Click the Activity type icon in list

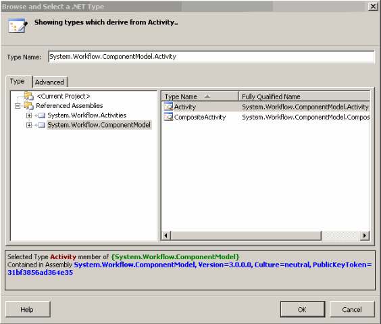click(168, 107)
